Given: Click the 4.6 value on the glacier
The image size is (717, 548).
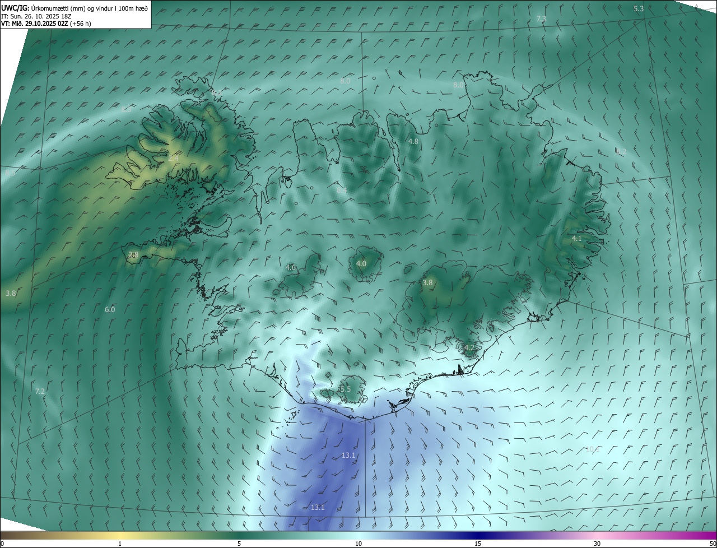Looking at the screenshot, I should coord(291,268).
